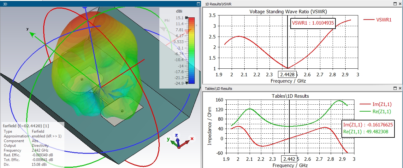Viewport: 403px width, 168px height.
Task: Click the Phi angle label in 3D view
Action: (167, 21)
